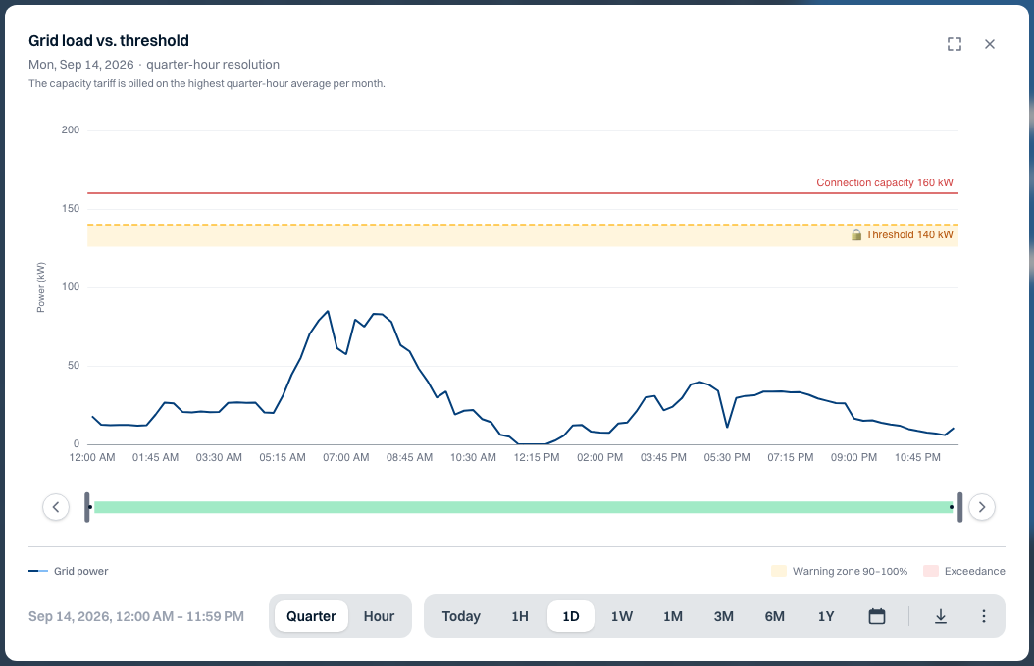Viewport: 1034px width, 666px height.
Task: Click the green range selection bar
Action: pos(524,507)
